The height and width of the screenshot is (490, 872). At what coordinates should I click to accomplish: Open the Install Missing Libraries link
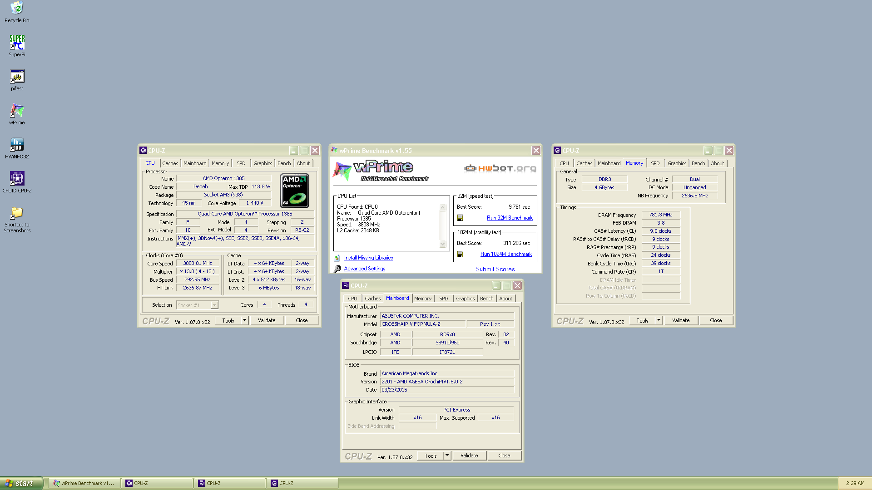click(368, 258)
